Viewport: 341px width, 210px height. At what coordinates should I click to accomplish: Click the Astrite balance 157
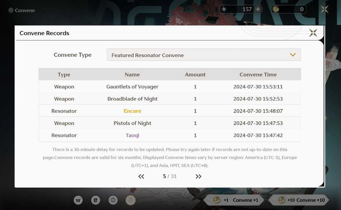247,9
